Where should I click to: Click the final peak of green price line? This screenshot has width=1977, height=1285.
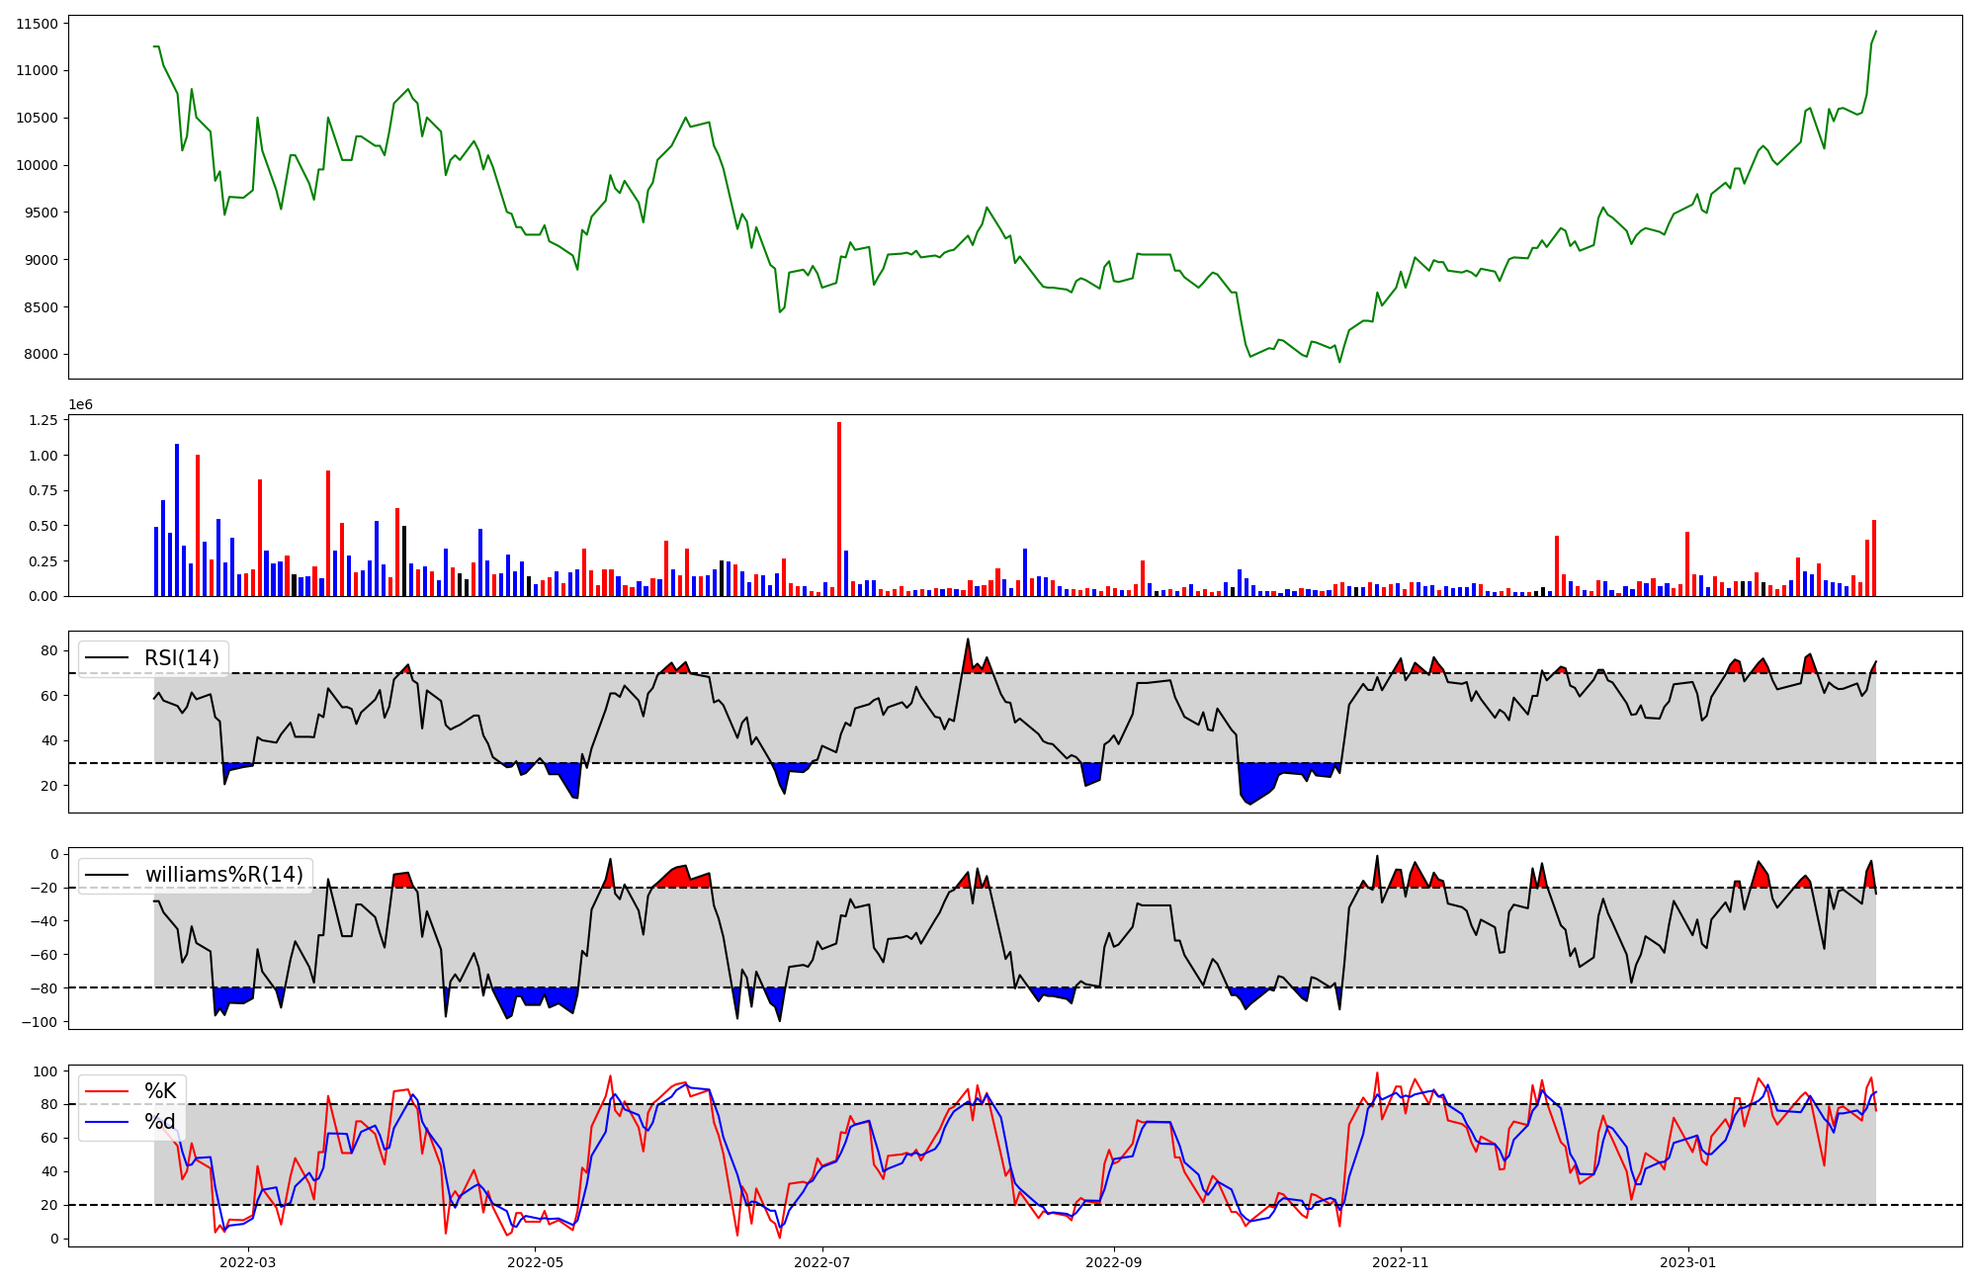point(1875,32)
